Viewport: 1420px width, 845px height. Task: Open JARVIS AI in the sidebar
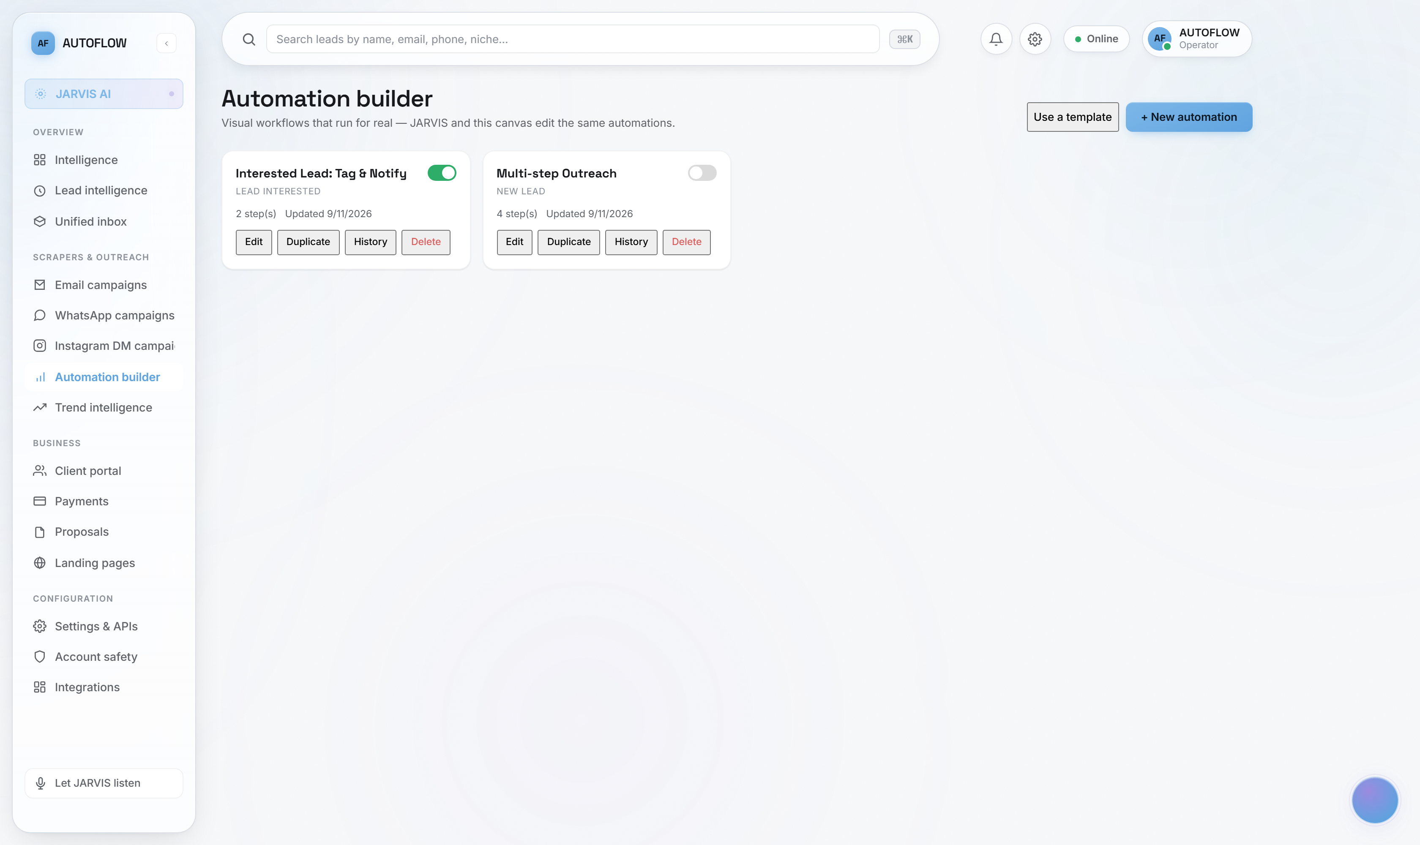coord(104,94)
